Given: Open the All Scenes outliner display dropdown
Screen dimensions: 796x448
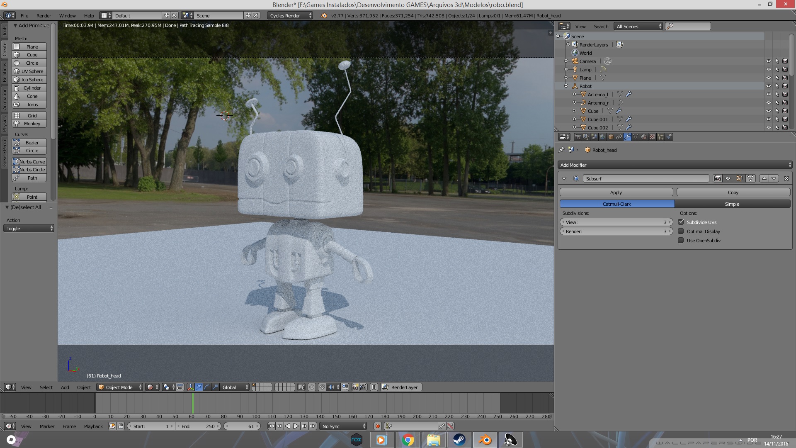Looking at the screenshot, I should click(638, 26).
